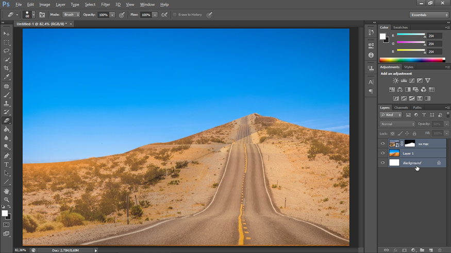Open the eraser Mode dropdown
Image resolution: width=451 pixels, height=253 pixels.
[71, 15]
